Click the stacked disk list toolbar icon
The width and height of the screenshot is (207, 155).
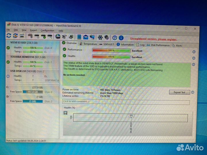tap(22, 36)
